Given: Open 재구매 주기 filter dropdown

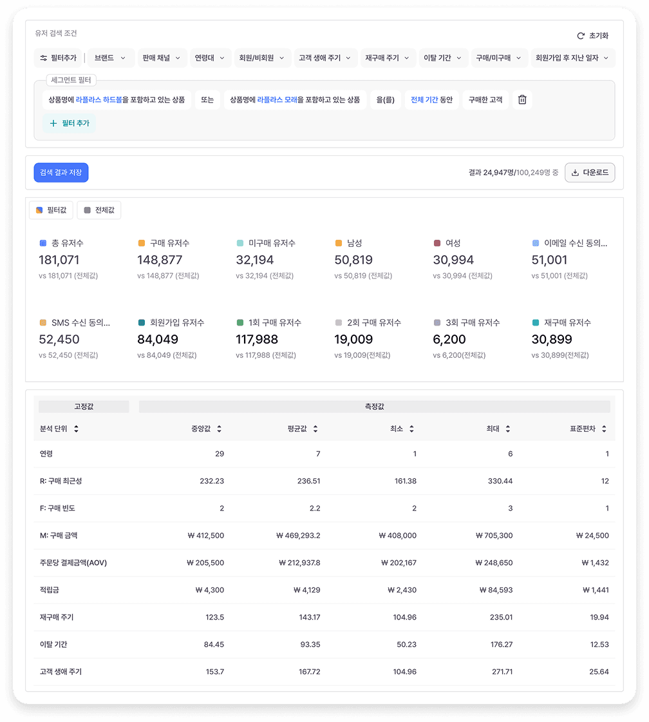Looking at the screenshot, I should click(388, 58).
